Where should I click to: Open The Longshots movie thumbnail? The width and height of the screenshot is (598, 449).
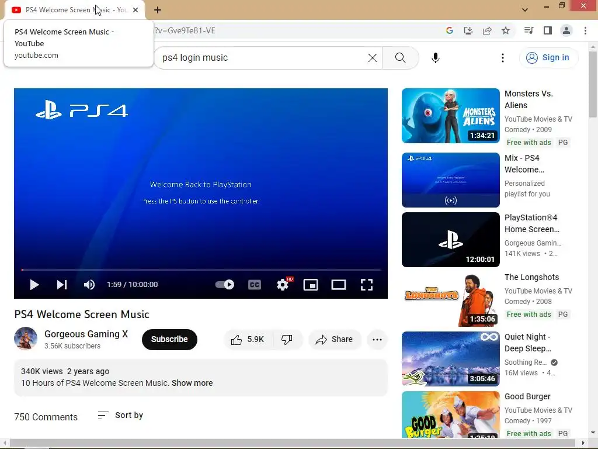click(450, 299)
